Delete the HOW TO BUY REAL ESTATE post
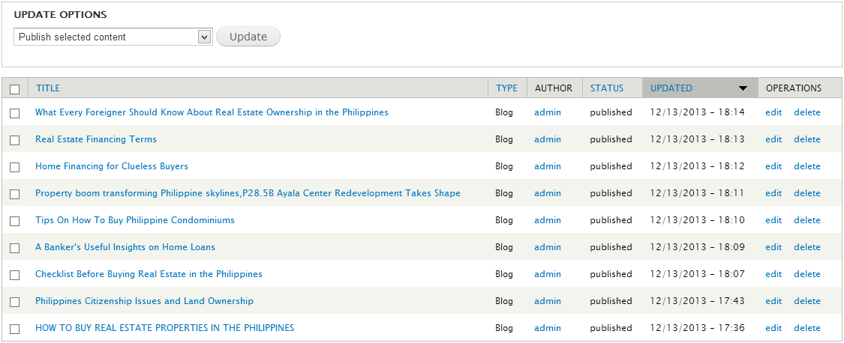 [806, 328]
